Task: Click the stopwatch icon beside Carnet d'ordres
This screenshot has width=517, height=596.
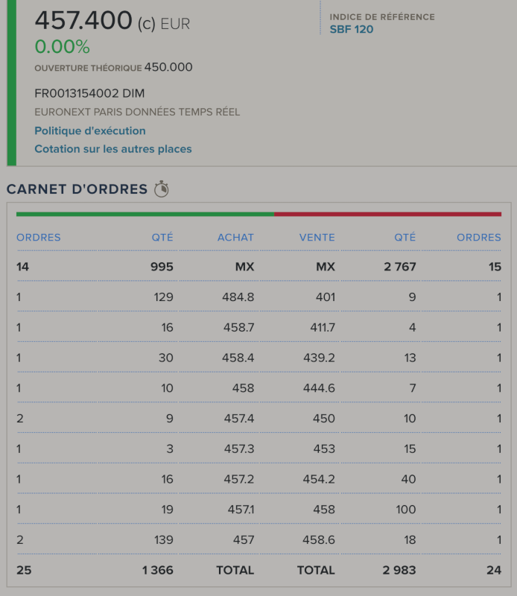Action: (x=162, y=189)
